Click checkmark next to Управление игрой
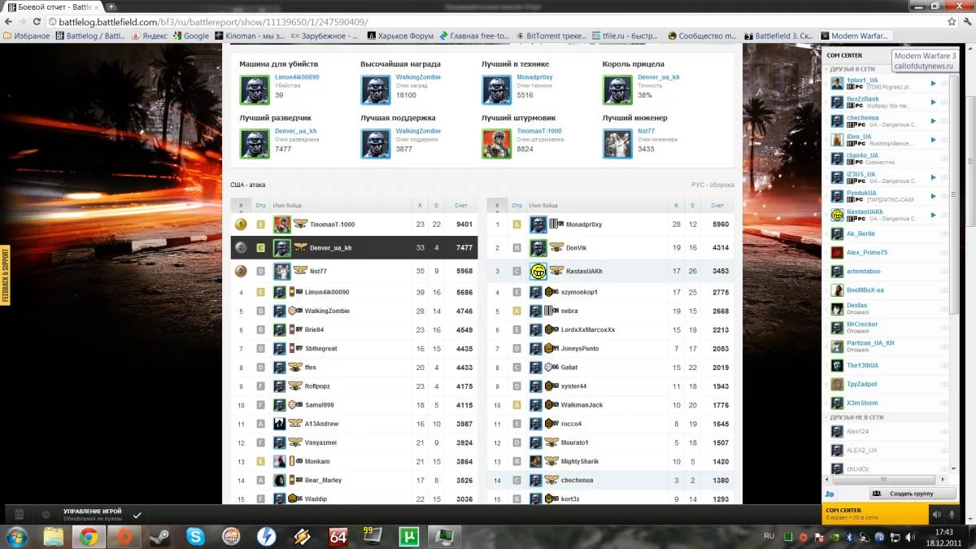This screenshot has width=976, height=549. tap(137, 515)
